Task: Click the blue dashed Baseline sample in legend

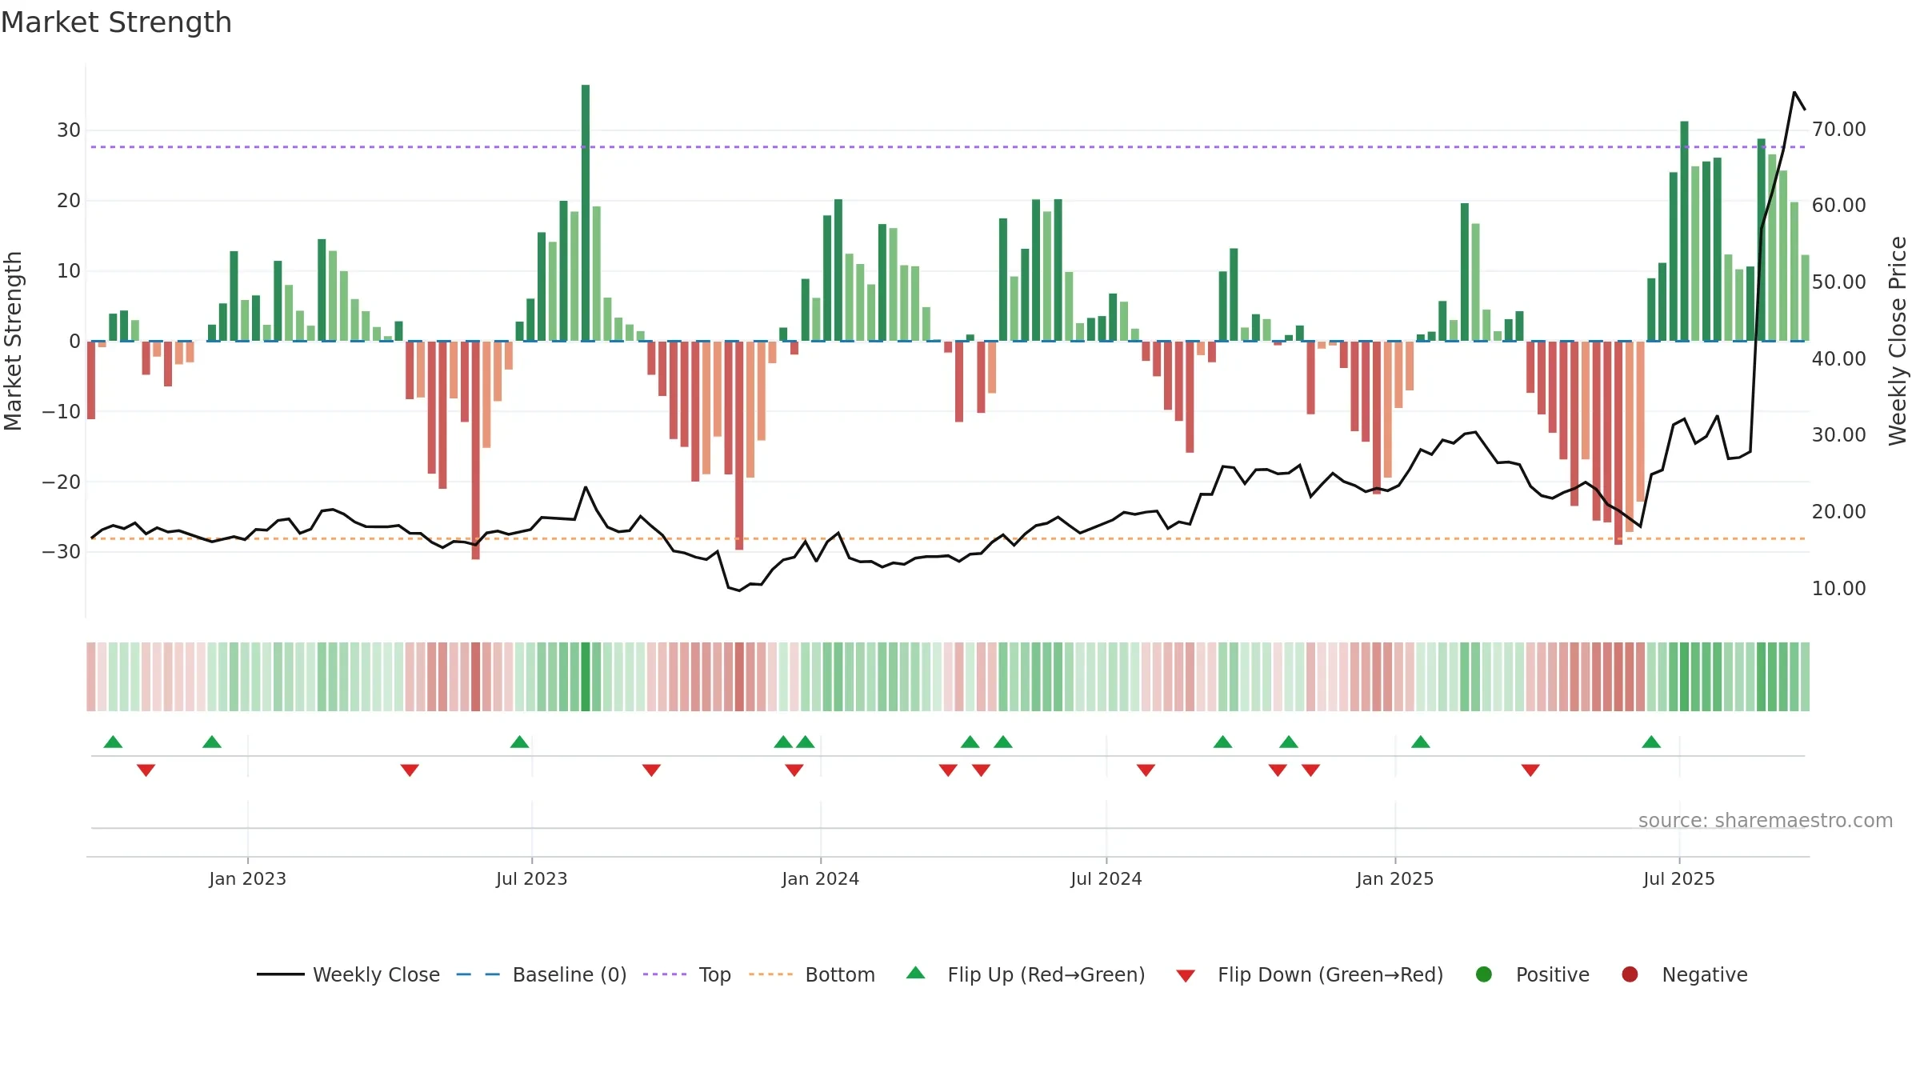Action: tap(478, 974)
